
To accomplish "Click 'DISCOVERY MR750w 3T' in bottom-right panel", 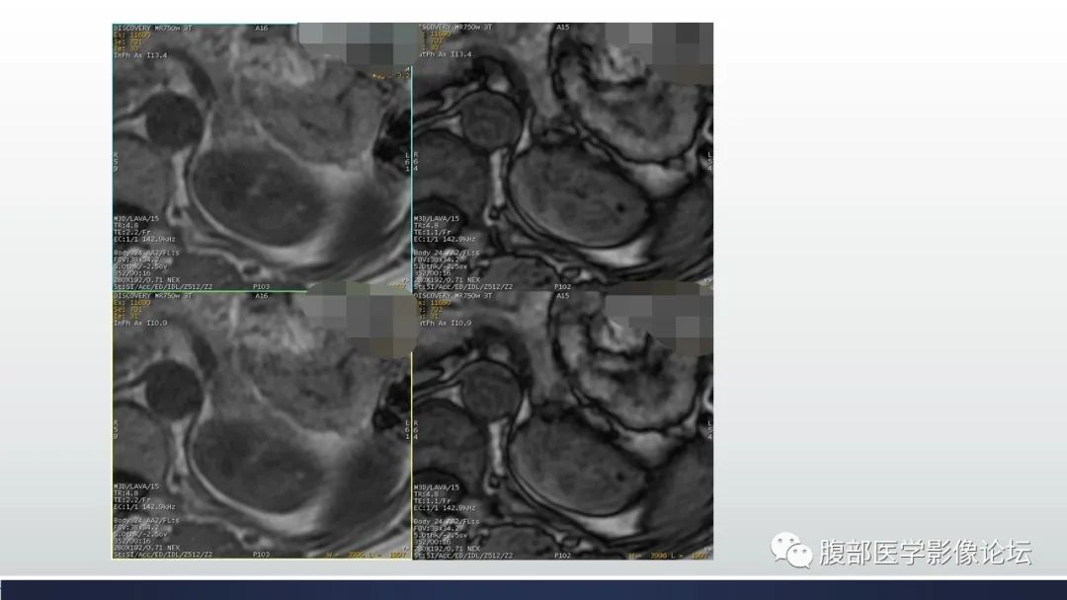I will point(453,296).
